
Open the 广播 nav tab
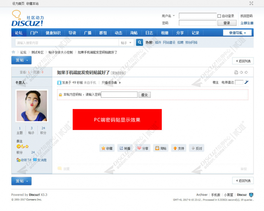tap(88, 33)
